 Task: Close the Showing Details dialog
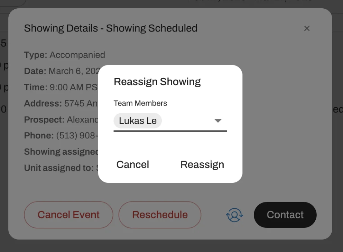click(307, 29)
